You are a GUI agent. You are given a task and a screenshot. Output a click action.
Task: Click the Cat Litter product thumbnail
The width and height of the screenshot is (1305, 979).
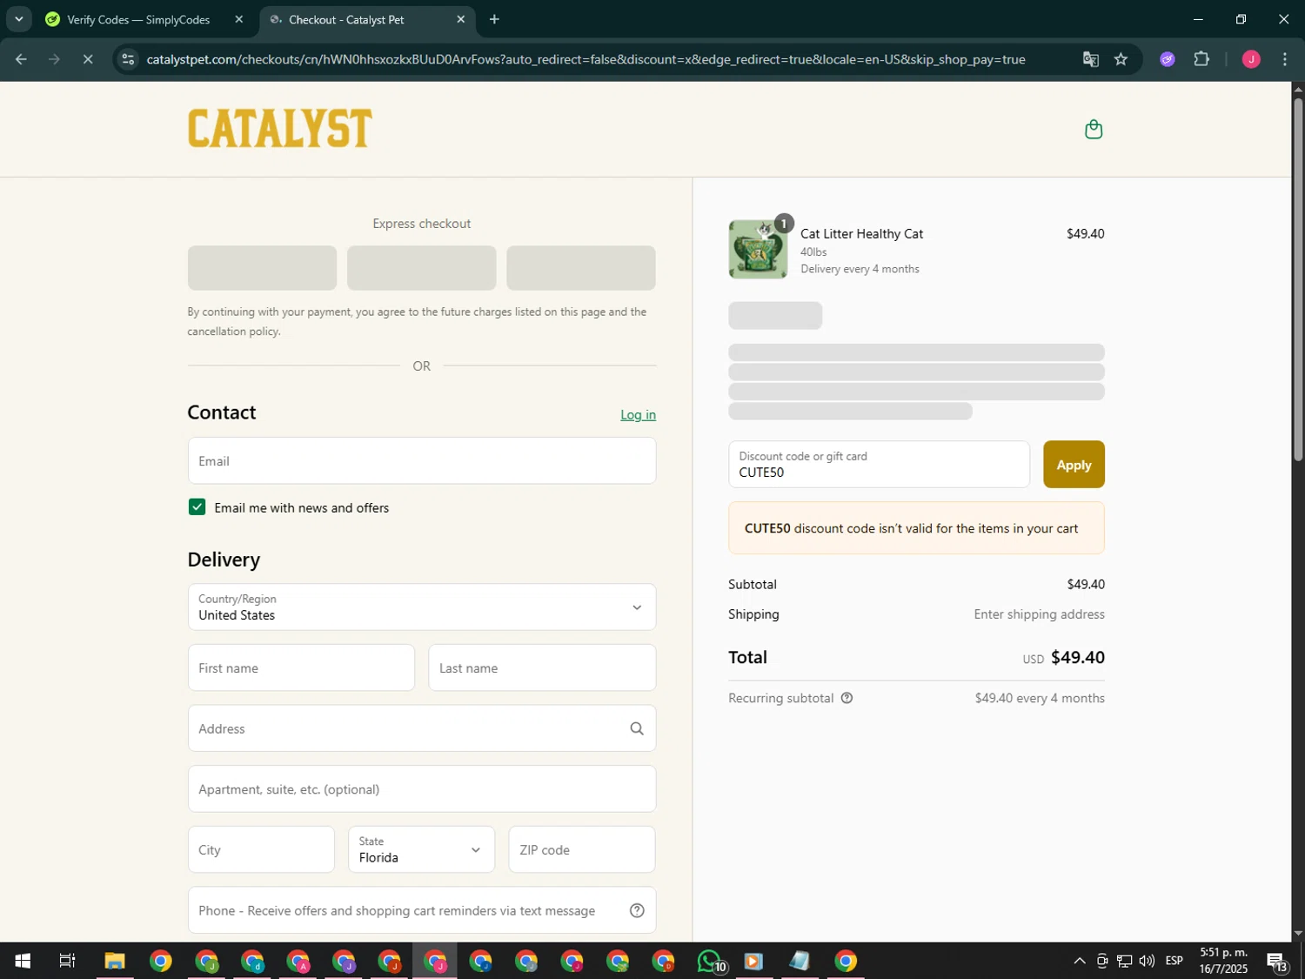tap(758, 250)
